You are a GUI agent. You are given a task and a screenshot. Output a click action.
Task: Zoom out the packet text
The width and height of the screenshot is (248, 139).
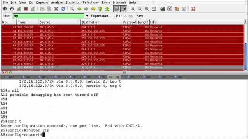pyautogui.click(x=139, y=9)
